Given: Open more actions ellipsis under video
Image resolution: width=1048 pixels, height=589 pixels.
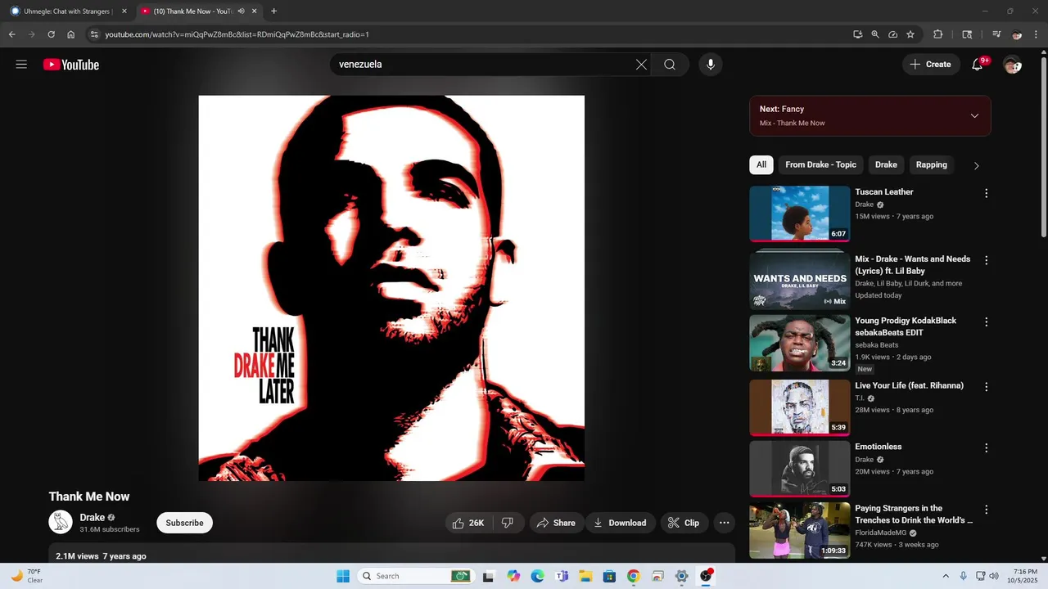Looking at the screenshot, I should [x=724, y=523].
